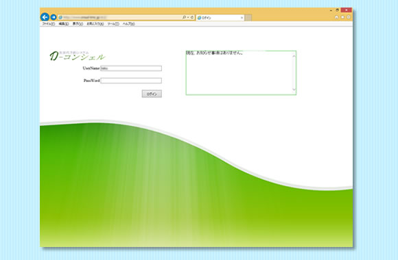Image resolution: width=398 pixels, height=260 pixels.
Task: Click the ログイン button
Action: pos(152,94)
